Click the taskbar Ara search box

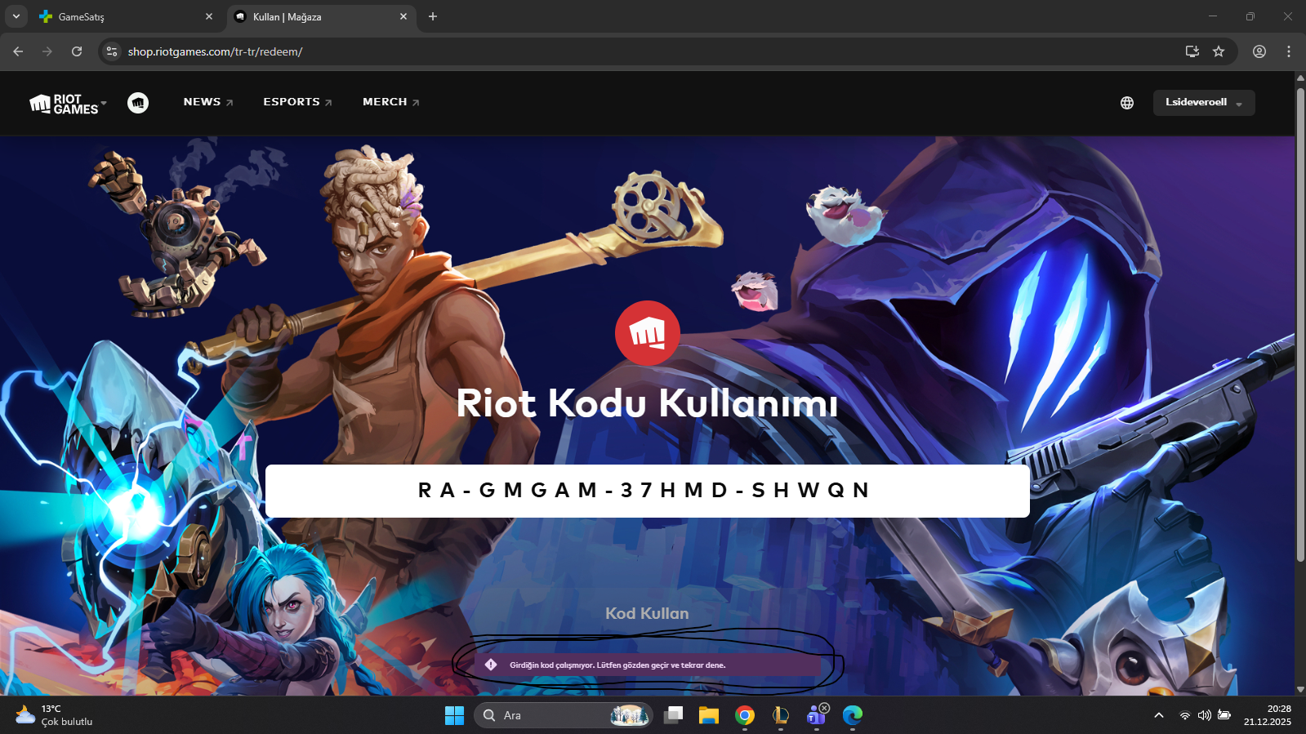(563, 715)
